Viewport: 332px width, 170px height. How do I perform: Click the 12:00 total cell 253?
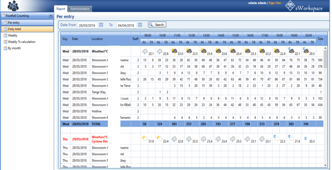[189, 124]
